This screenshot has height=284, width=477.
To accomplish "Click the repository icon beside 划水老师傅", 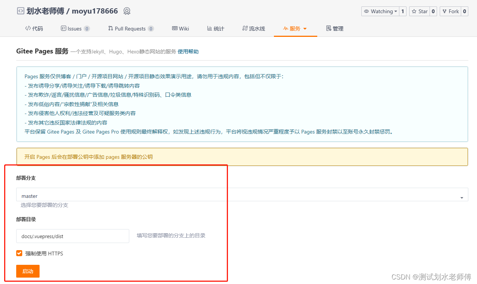I will [20, 11].
